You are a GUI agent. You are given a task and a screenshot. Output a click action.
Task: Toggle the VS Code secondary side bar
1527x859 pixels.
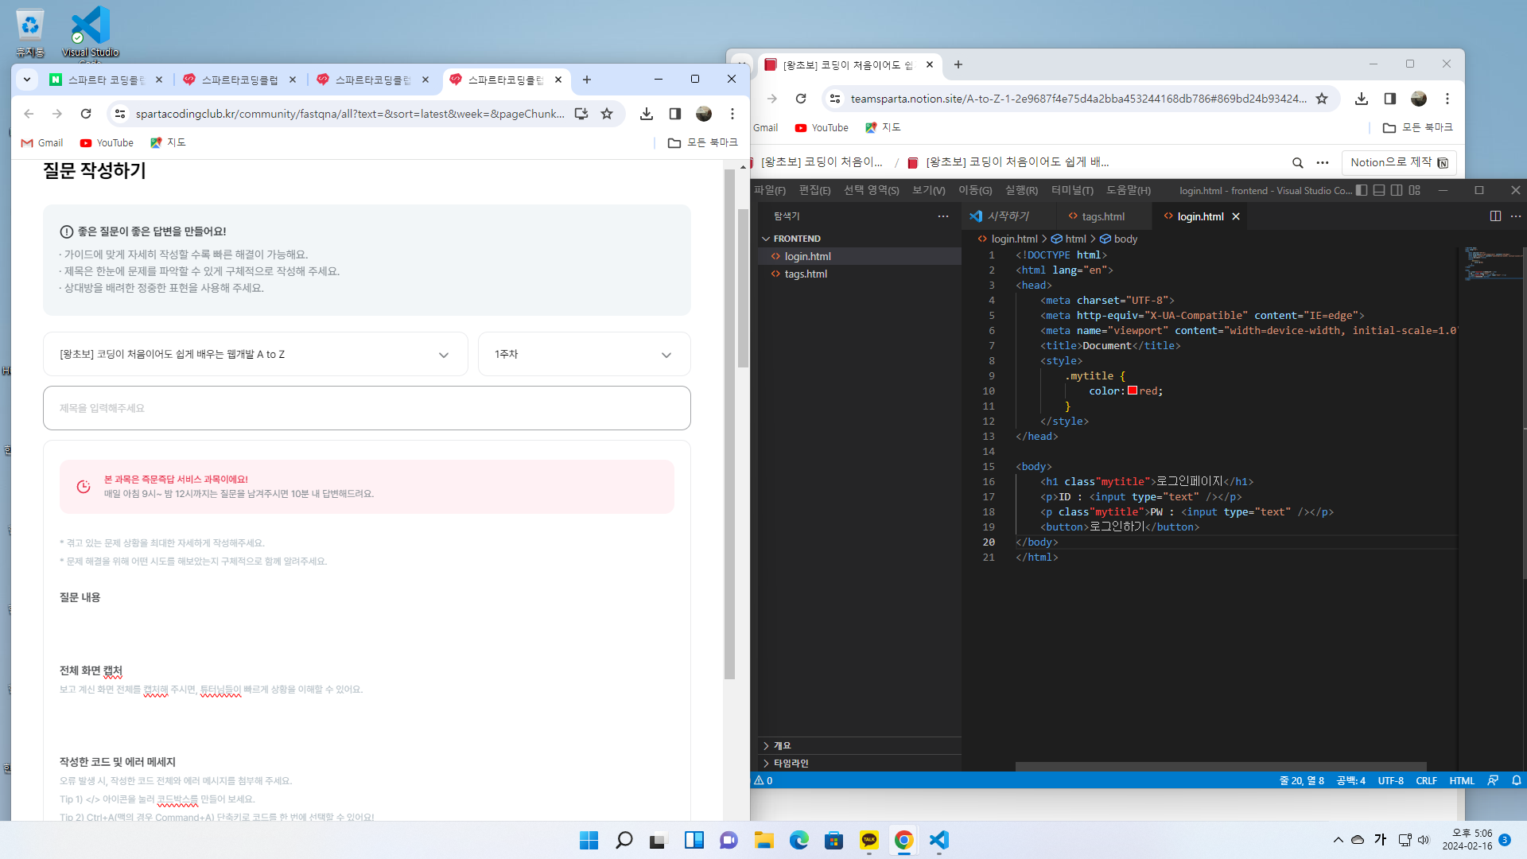tap(1397, 190)
